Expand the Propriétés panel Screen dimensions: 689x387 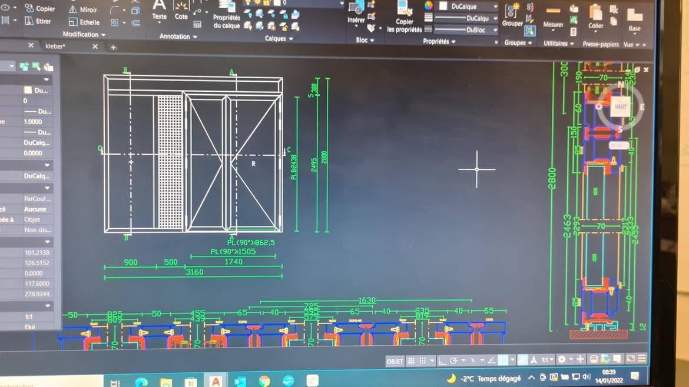click(439, 41)
